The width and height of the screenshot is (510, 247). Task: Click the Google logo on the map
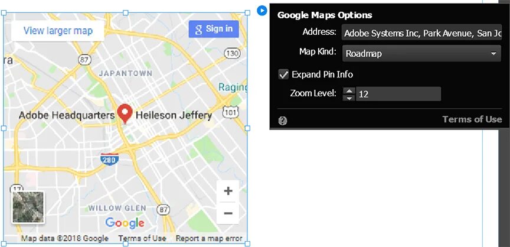coord(125,223)
